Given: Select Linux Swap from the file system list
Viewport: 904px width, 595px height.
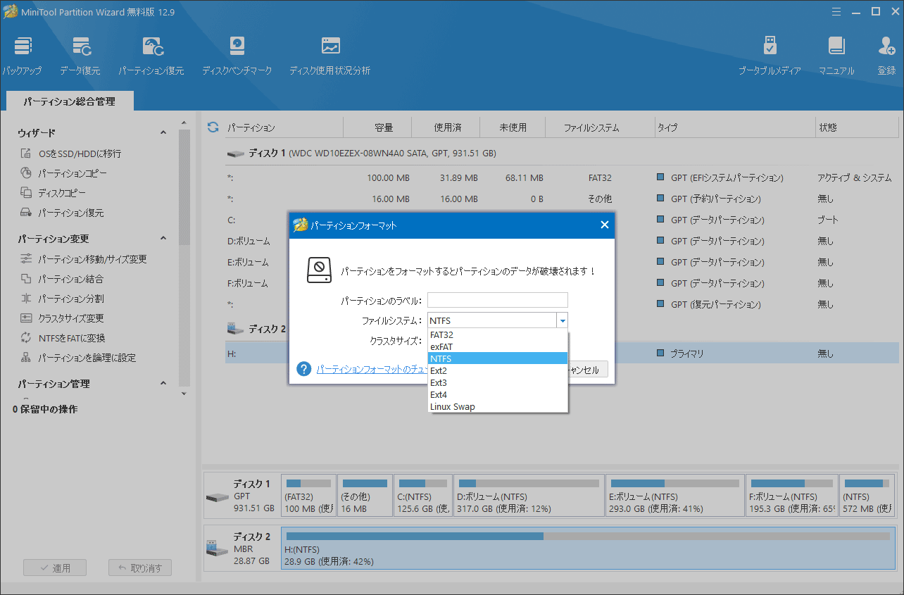Looking at the screenshot, I should (x=498, y=406).
